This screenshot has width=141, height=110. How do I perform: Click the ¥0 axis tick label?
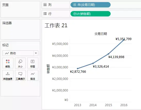point(66,100)
